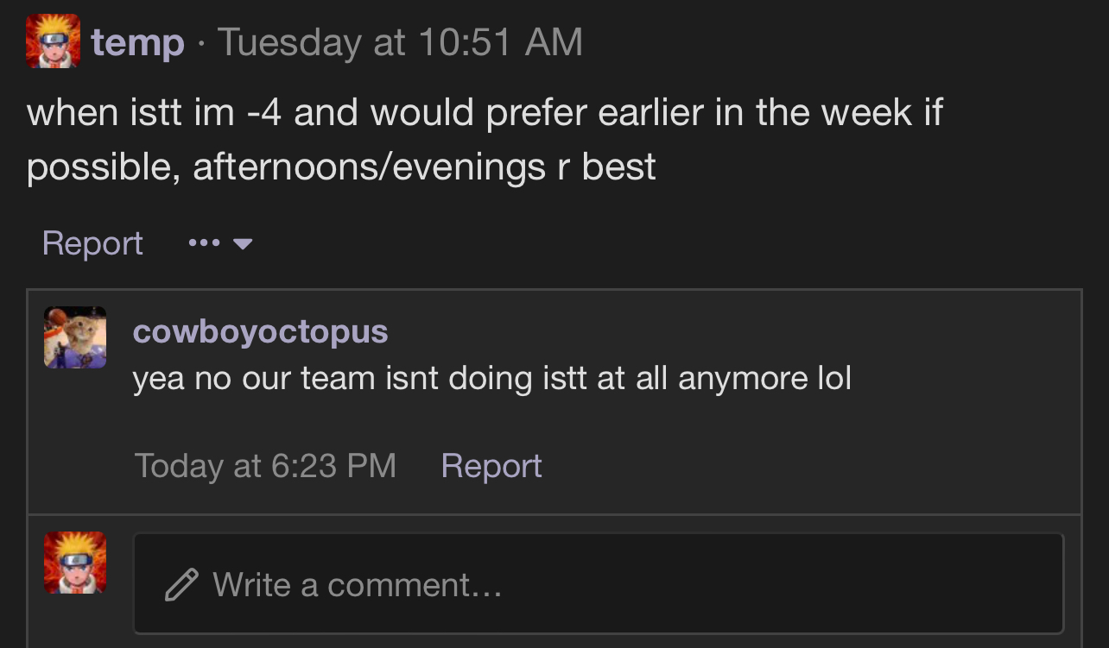Screen dimensions: 1109x648
Task: Focus the Write a comment field
Action: [599, 583]
